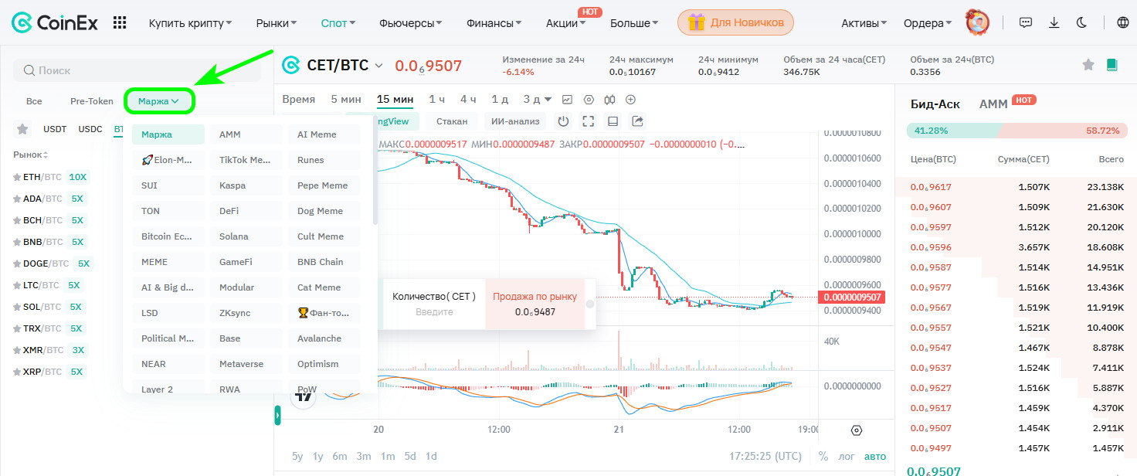Open the Фьючерсы dropdown
Screen dimensions: 1137x476
click(411, 23)
